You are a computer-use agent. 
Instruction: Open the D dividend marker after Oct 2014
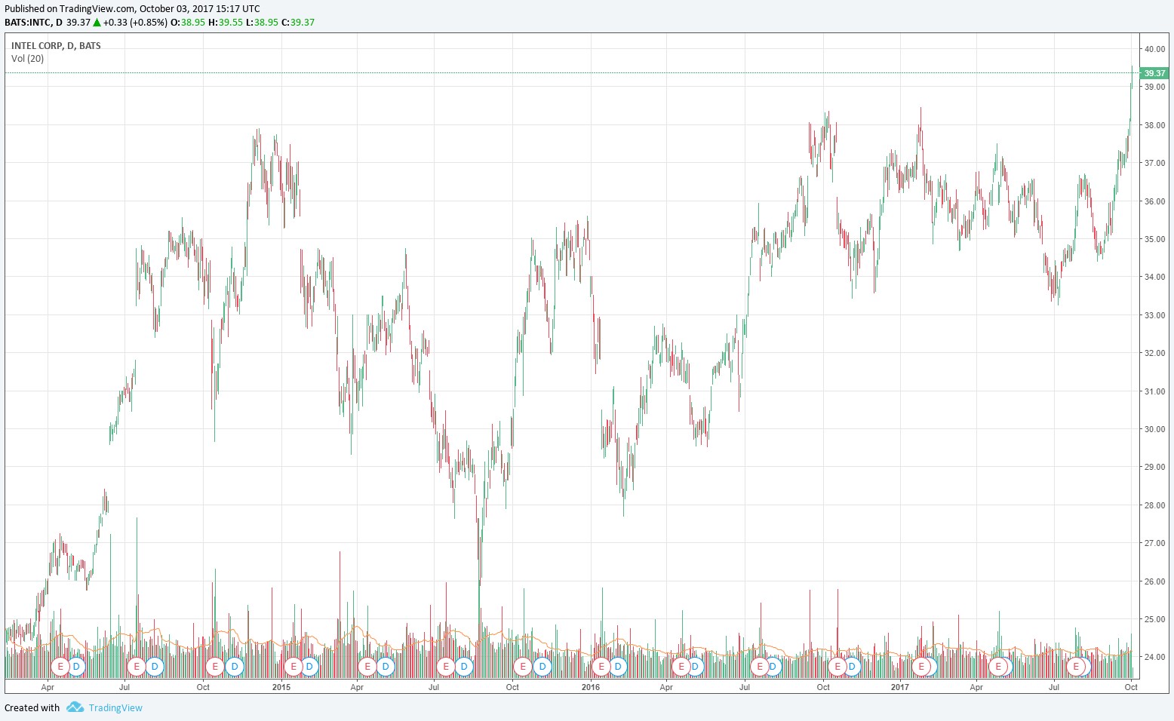(235, 667)
